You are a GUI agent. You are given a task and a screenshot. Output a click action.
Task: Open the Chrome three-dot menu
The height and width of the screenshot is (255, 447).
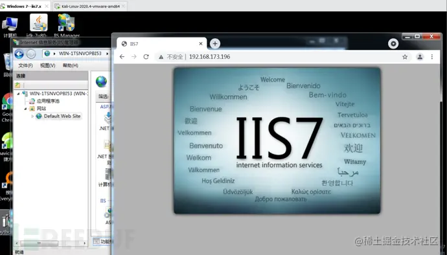432,57
